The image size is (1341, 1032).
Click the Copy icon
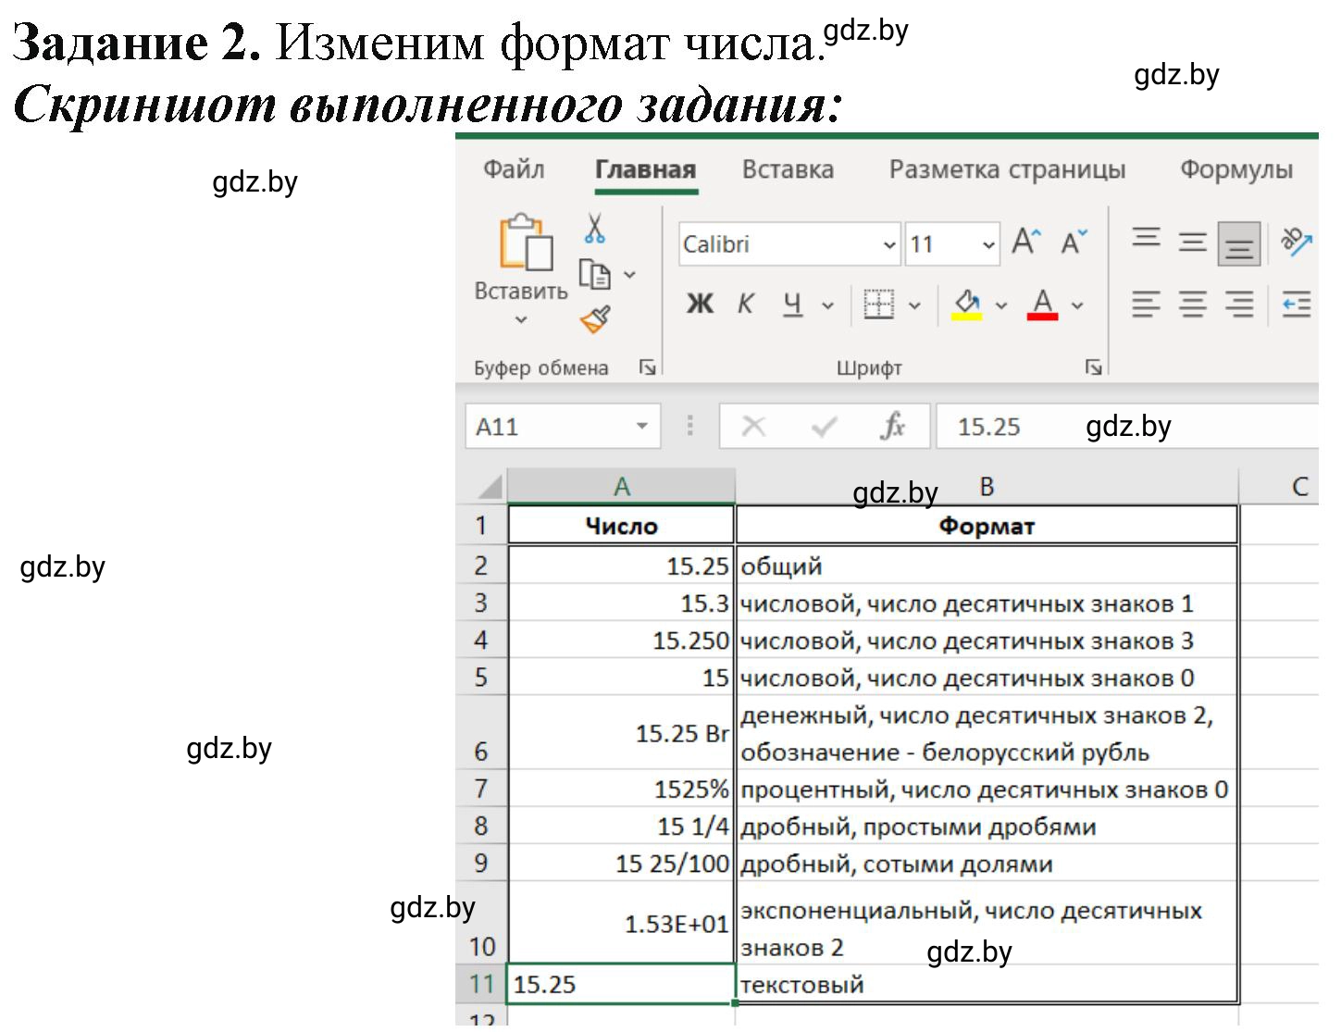[x=594, y=274]
